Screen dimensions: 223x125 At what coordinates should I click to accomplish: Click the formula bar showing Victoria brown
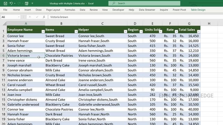click(136, 17)
